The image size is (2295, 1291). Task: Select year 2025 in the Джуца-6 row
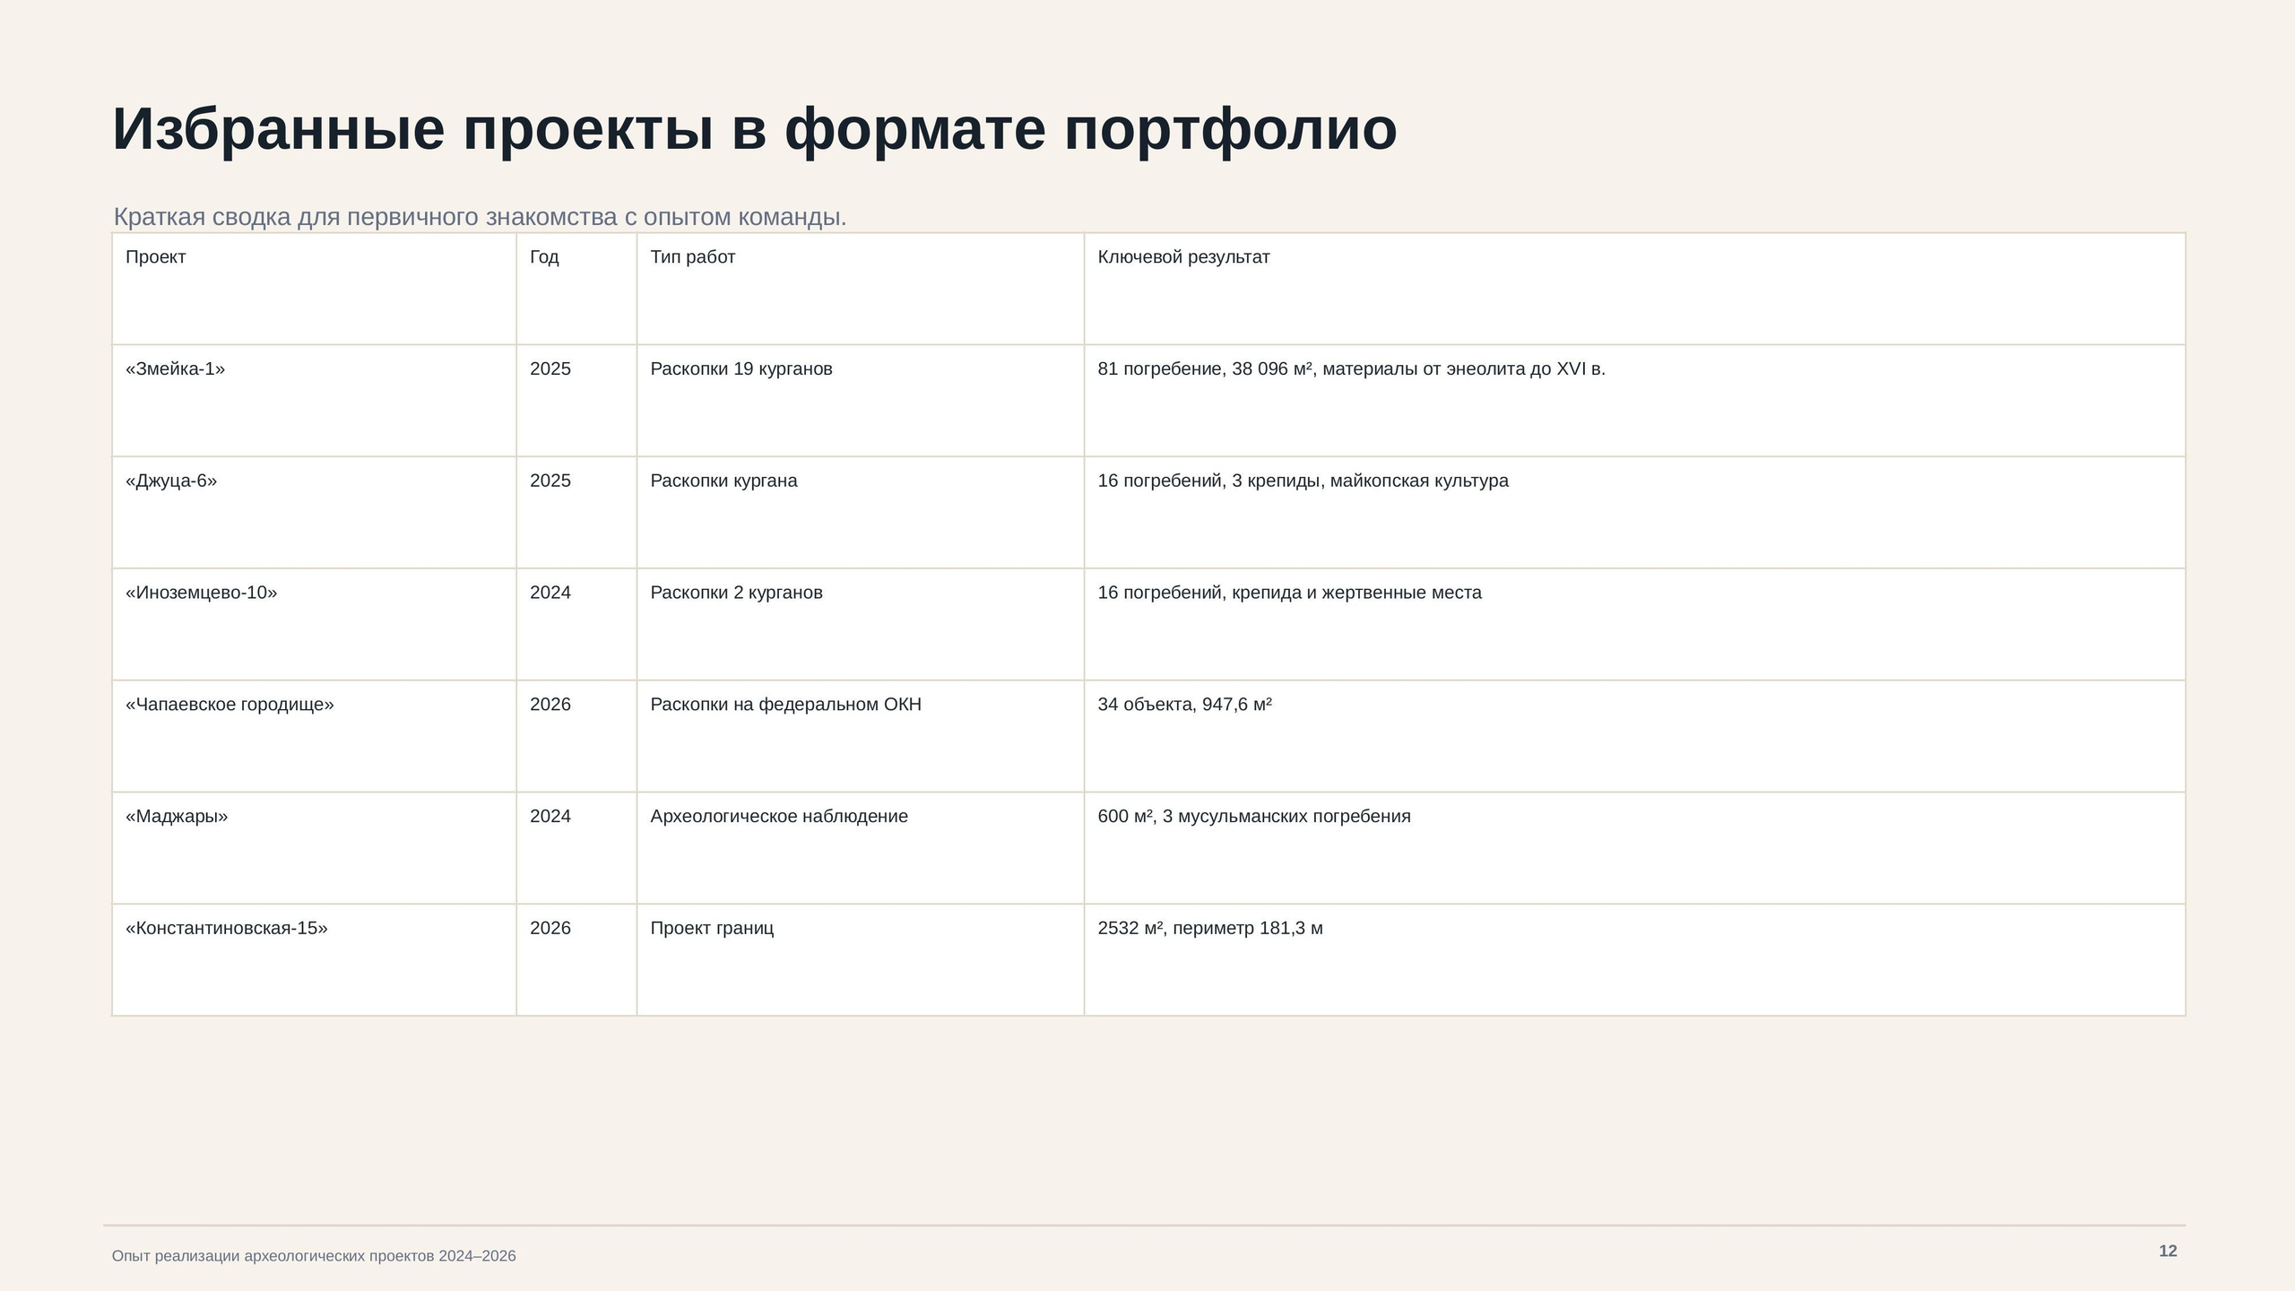pyautogui.click(x=550, y=481)
